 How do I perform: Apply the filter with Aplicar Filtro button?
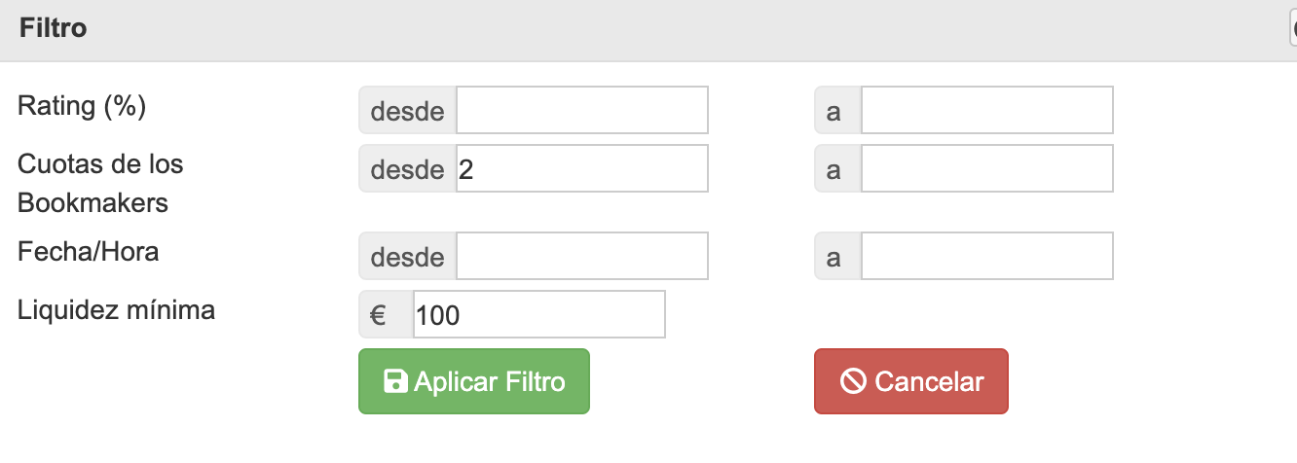tap(474, 381)
